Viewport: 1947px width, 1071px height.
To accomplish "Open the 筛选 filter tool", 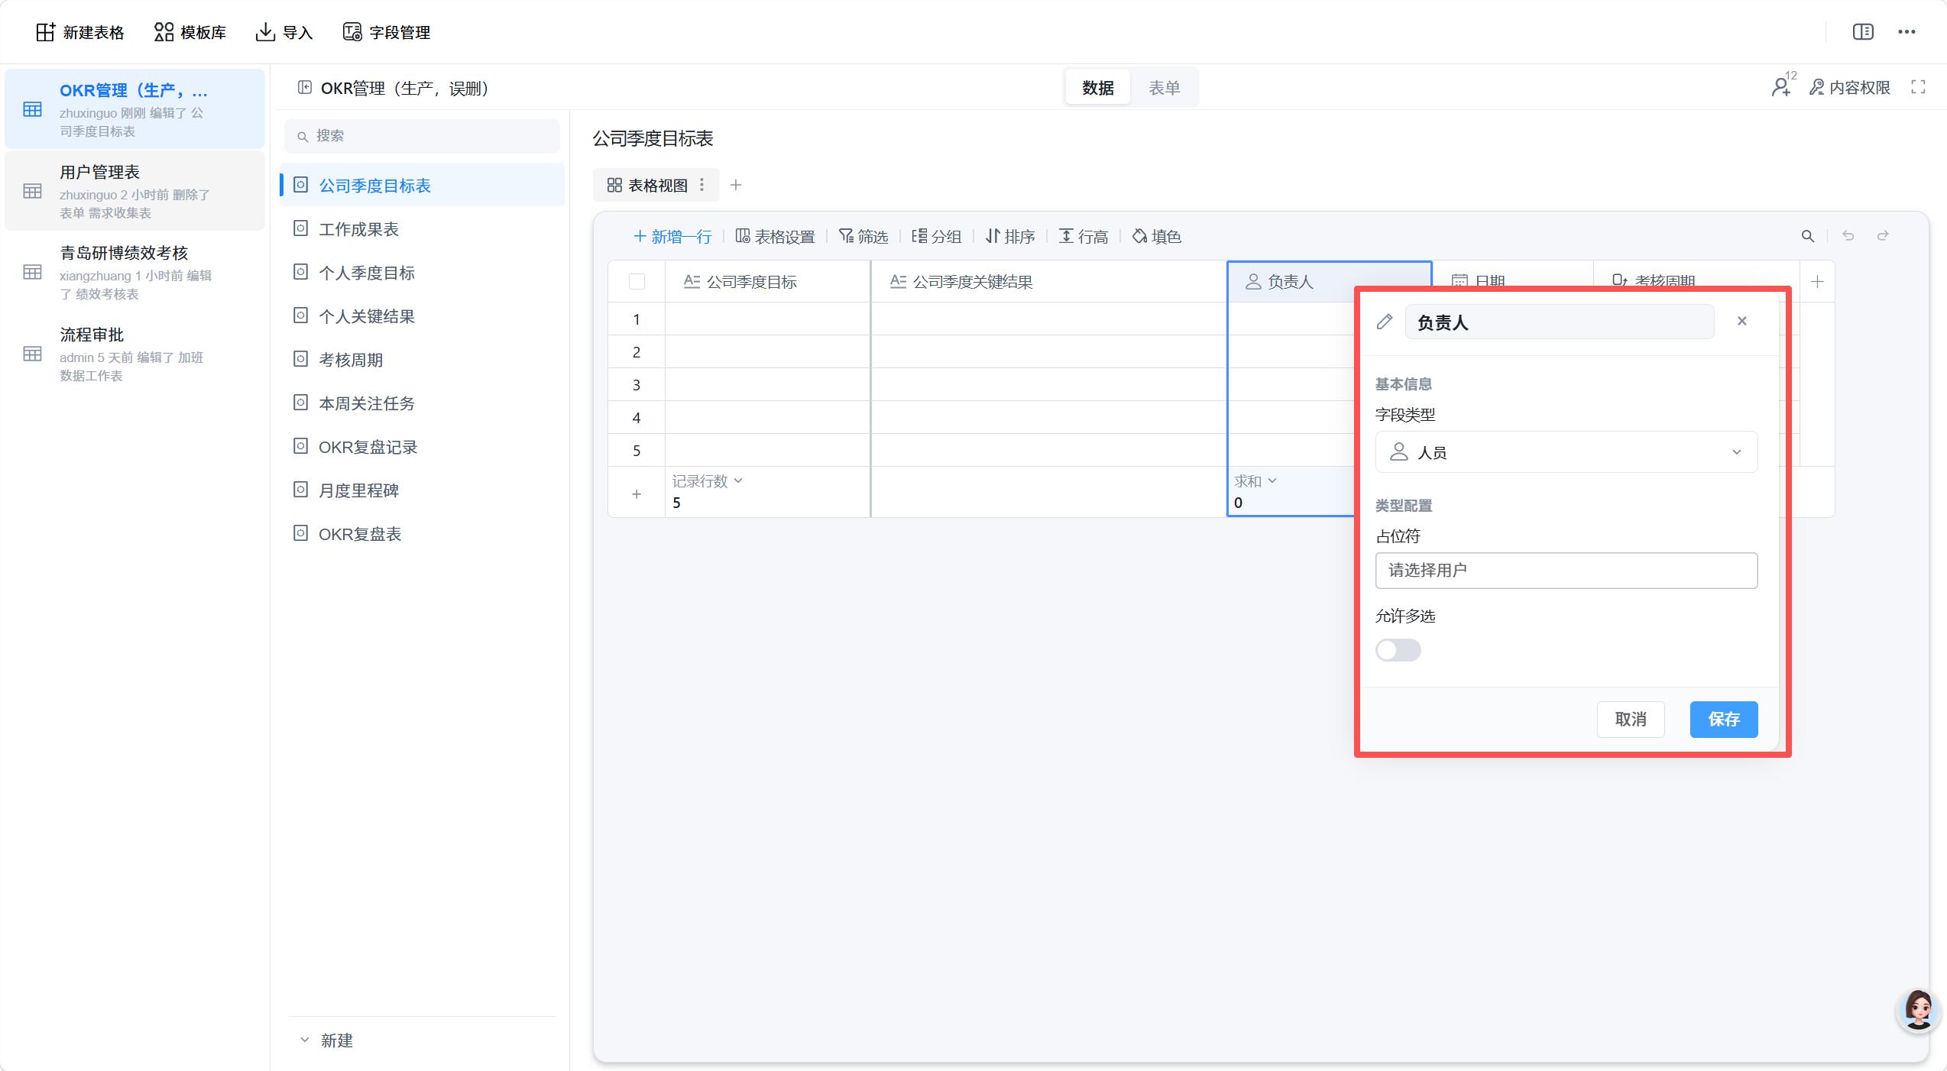I will 863,236.
